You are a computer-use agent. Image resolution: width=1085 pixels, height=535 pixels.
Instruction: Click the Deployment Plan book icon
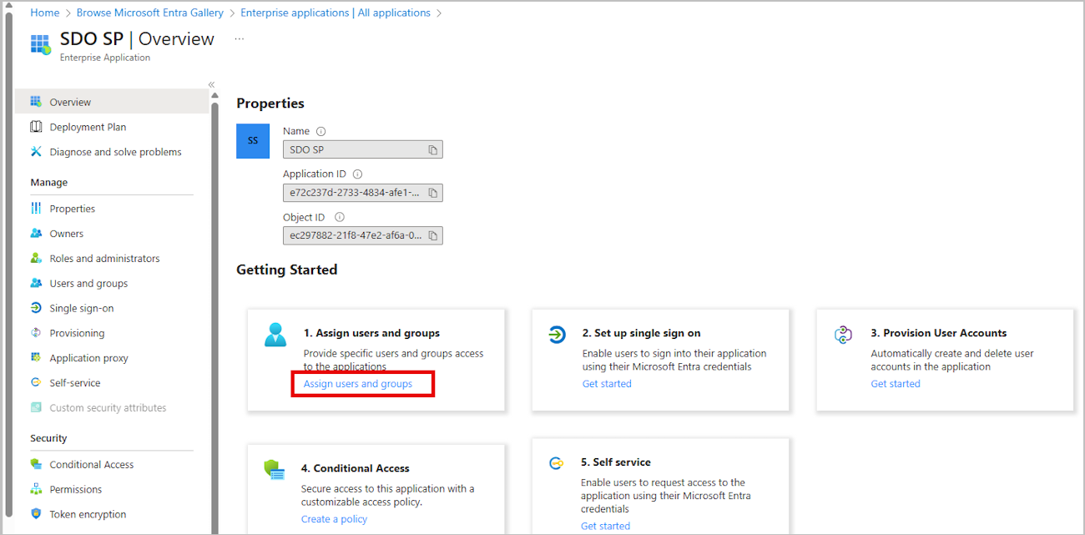tap(36, 127)
